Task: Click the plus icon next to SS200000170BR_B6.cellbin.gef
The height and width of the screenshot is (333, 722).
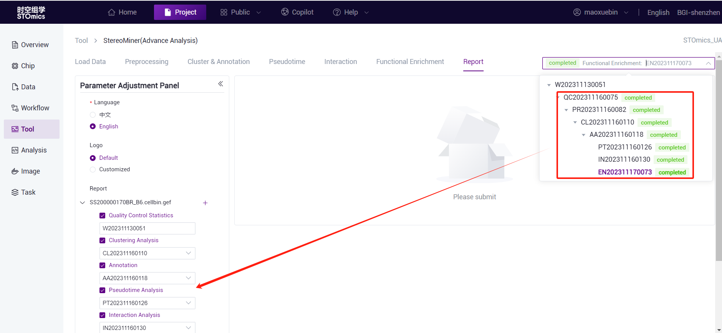Action: click(x=205, y=203)
